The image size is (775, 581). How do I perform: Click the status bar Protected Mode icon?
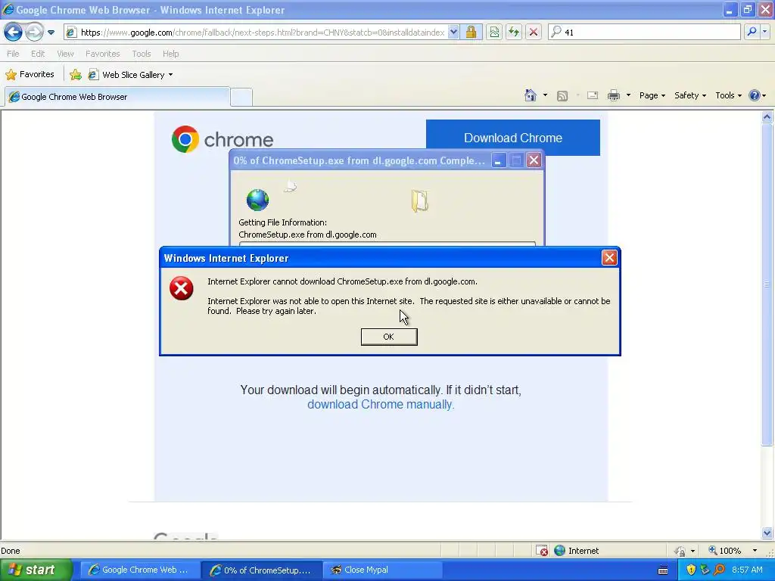(x=680, y=551)
